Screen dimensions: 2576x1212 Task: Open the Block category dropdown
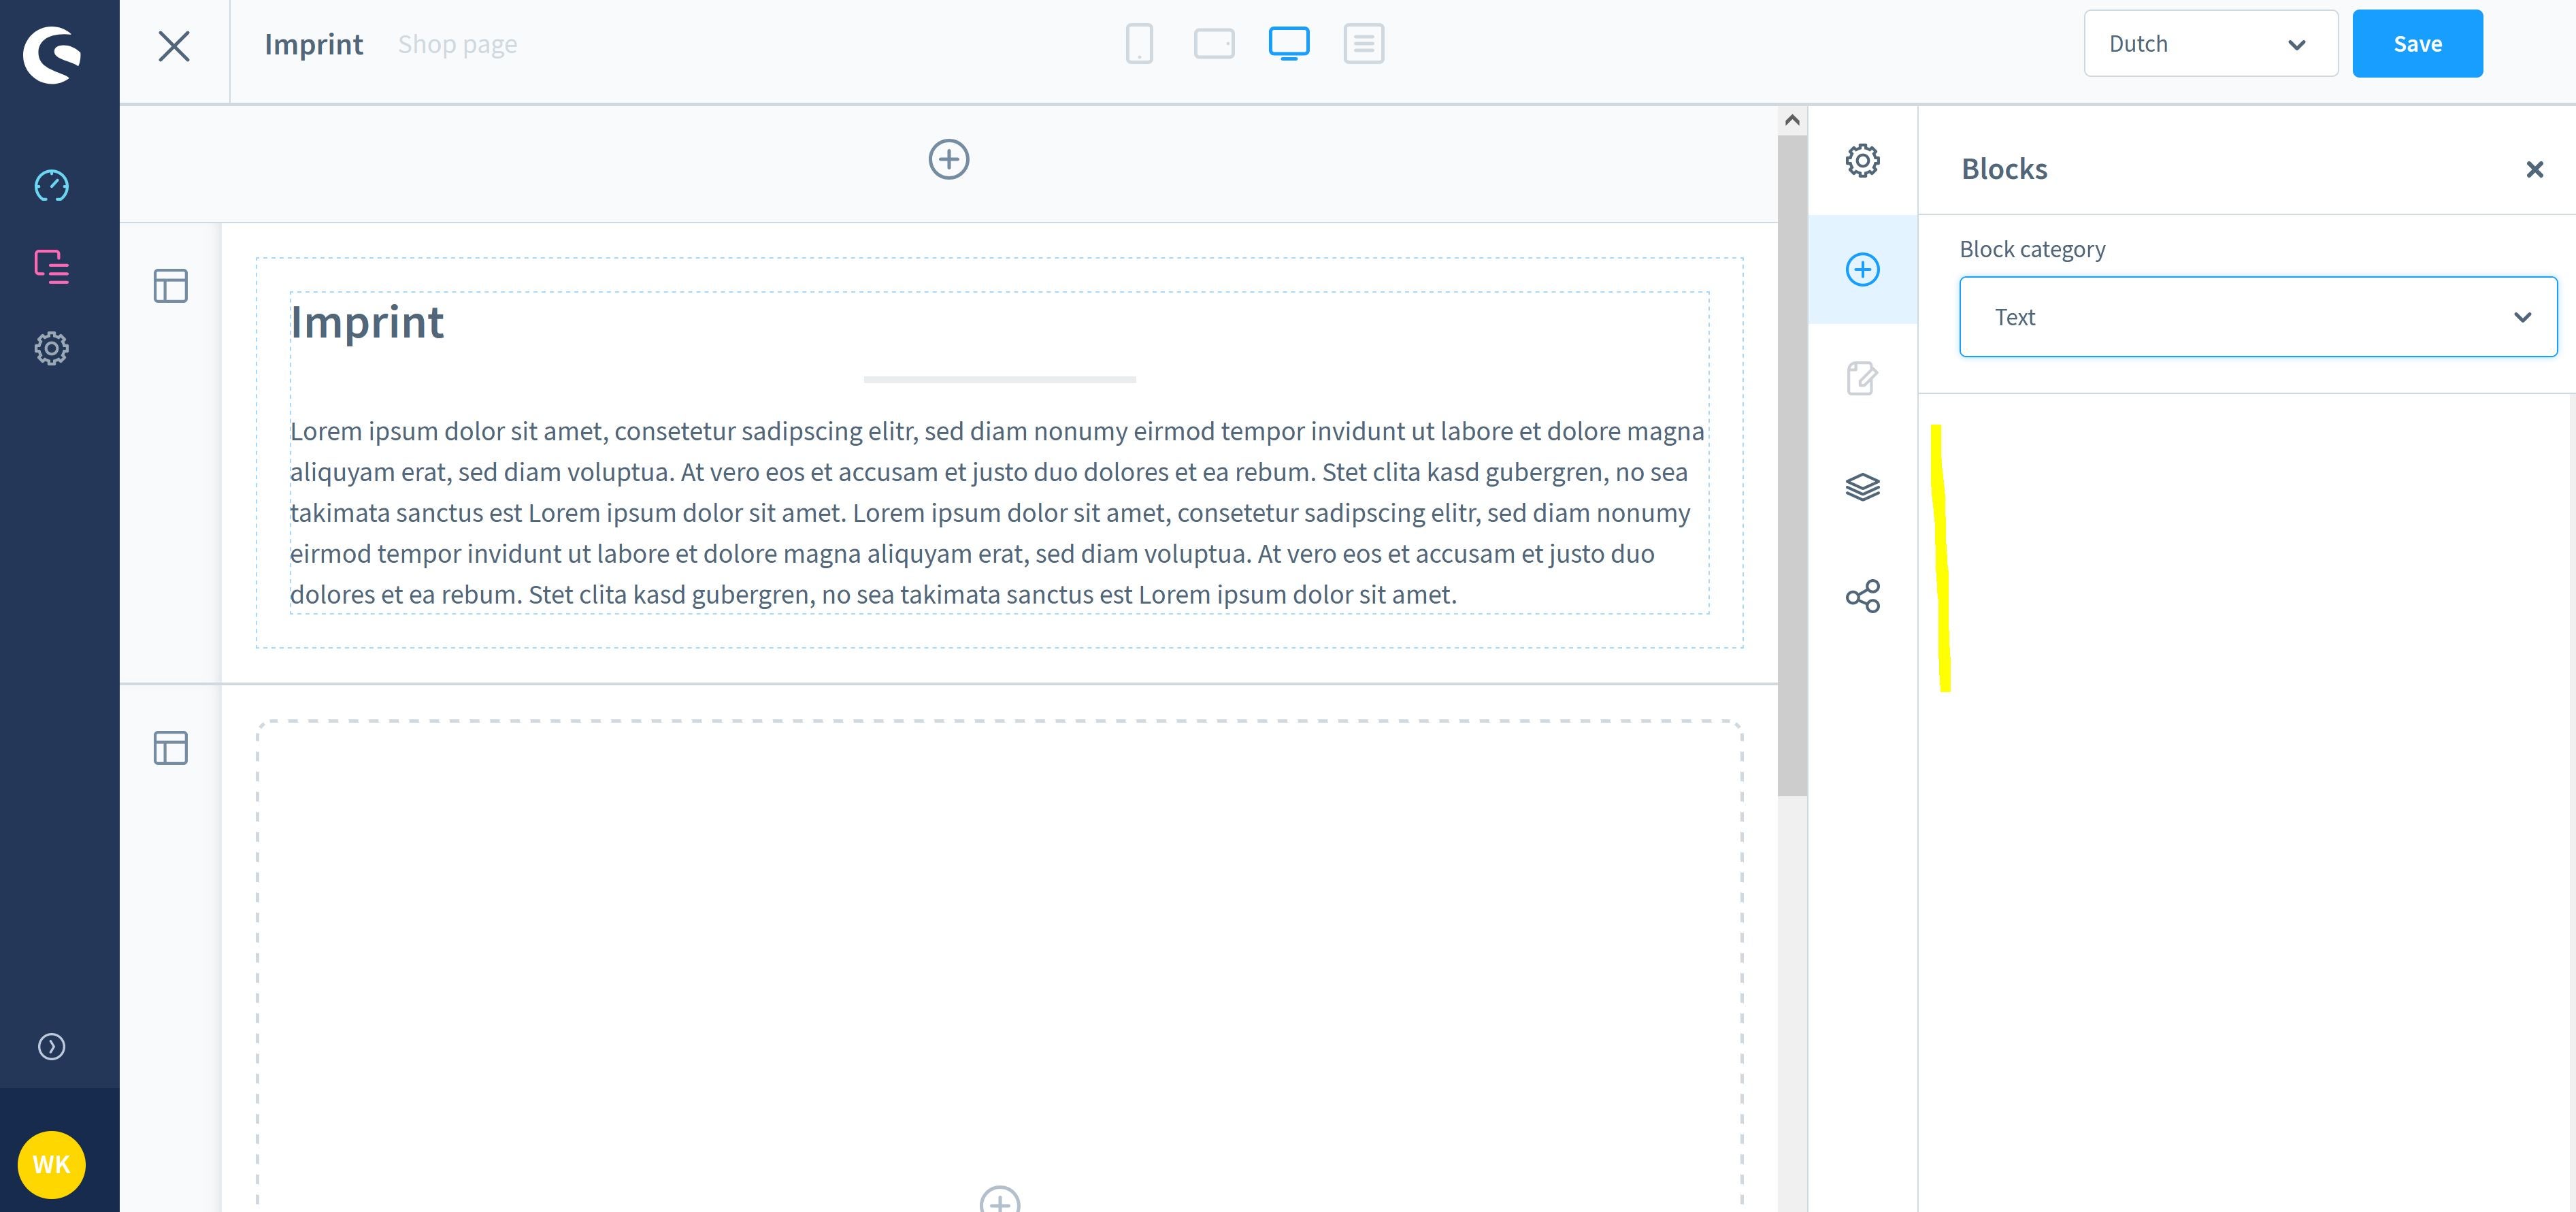pyautogui.click(x=2259, y=315)
